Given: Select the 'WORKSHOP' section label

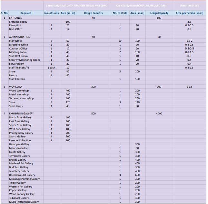Looking at the screenshot, I should tap(16, 87).
